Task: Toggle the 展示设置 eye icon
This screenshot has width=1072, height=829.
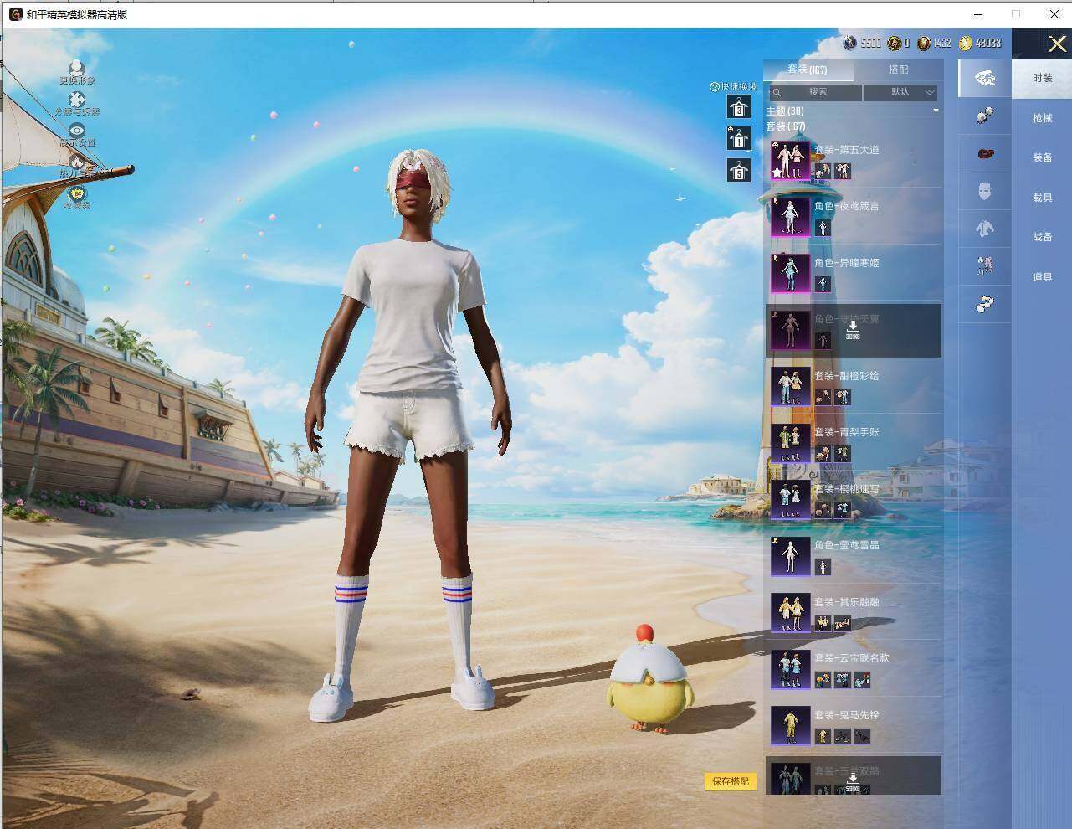Action: pyautogui.click(x=77, y=130)
